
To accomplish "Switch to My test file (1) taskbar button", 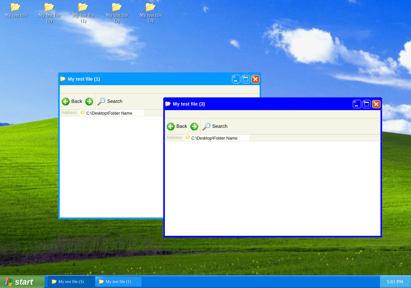I will [x=118, y=282].
